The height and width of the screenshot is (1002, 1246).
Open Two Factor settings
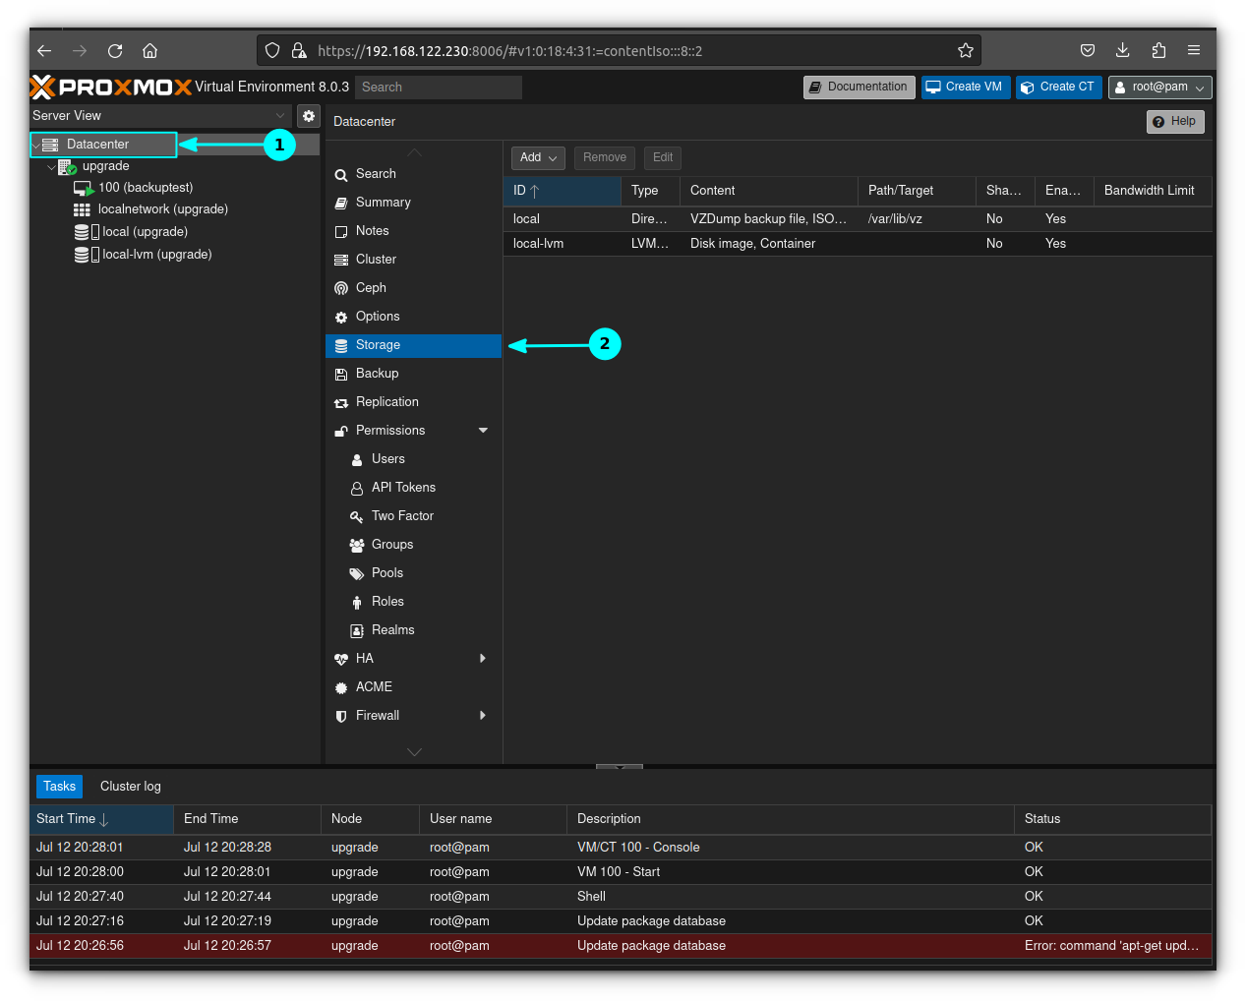coord(413,516)
